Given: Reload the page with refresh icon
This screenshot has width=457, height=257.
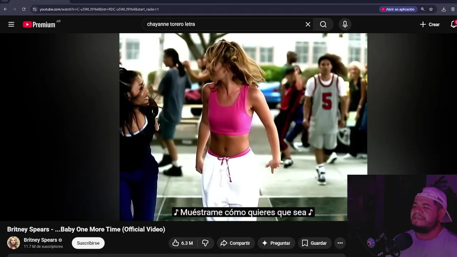Looking at the screenshot, I should (24, 9).
